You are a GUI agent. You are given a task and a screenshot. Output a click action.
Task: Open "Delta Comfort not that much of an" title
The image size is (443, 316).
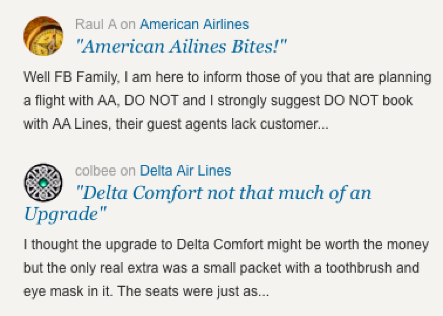click(223, 193)
